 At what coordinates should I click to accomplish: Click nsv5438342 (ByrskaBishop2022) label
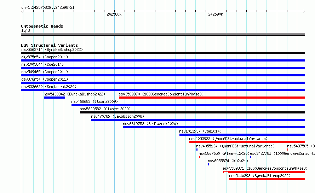pos(74,94)
